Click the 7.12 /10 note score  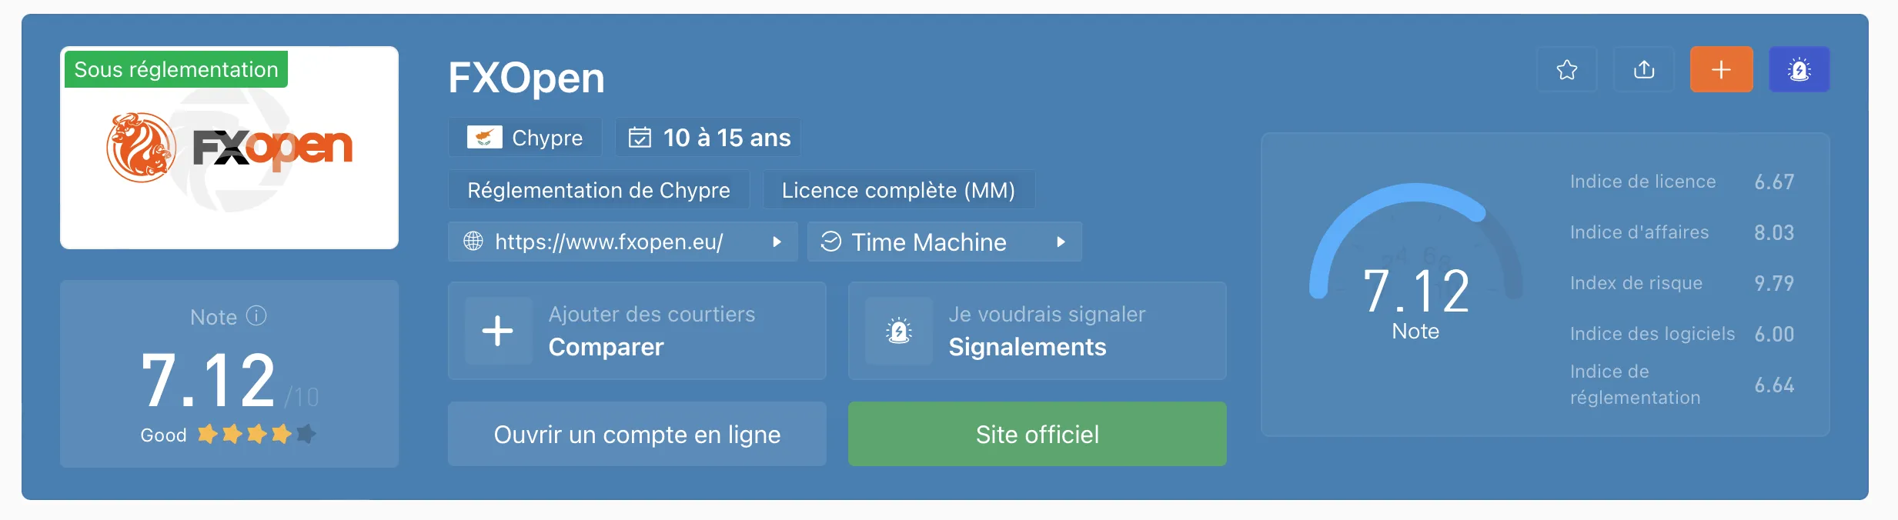point(229,380)
